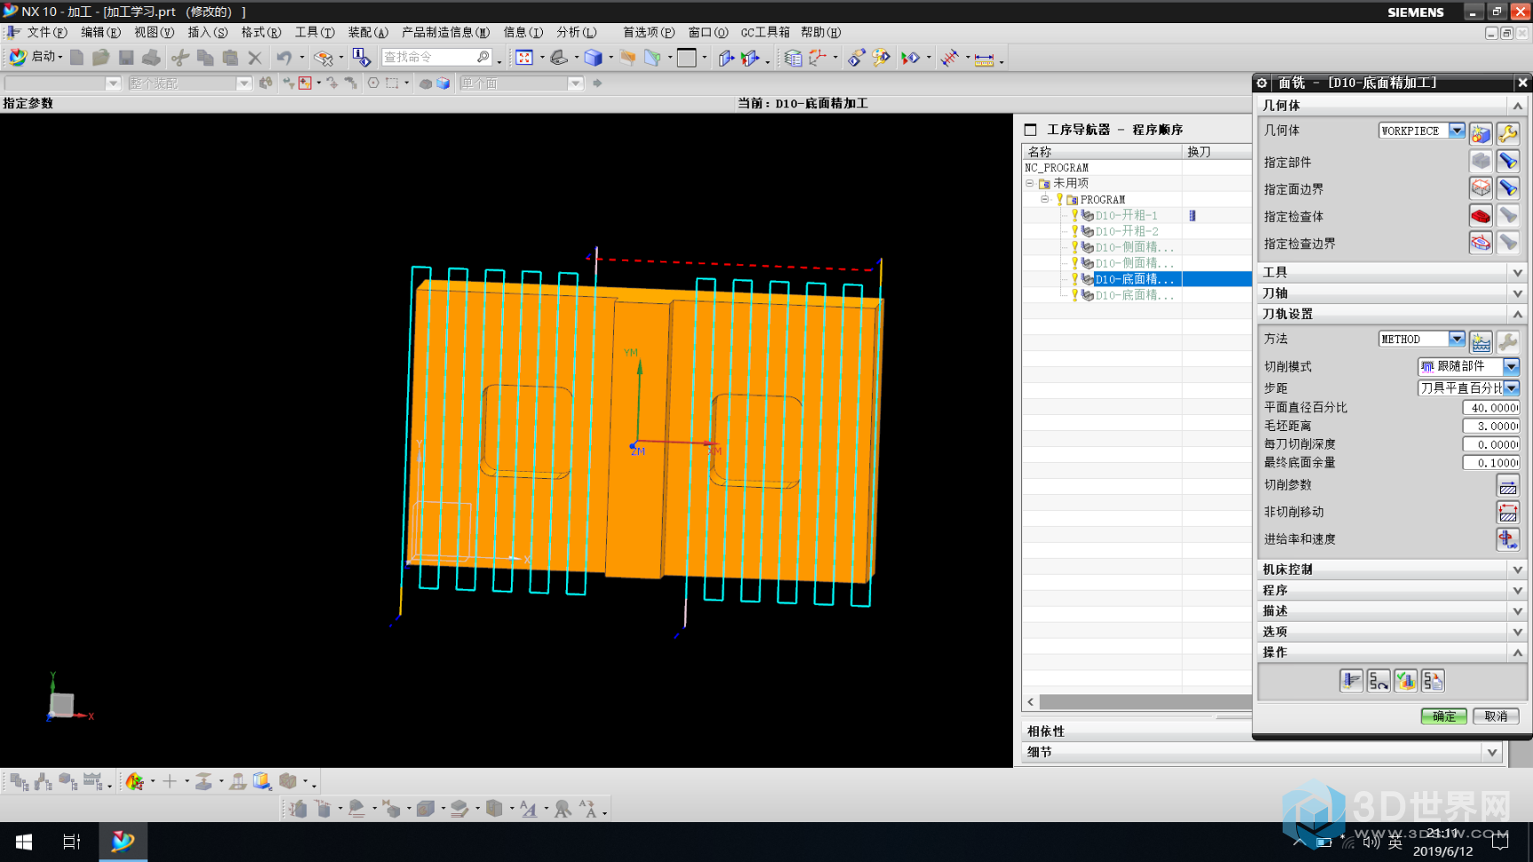
Task: Open the Geometry (几何体) WORKPIECE dropdown
Action: point(1457,130)
